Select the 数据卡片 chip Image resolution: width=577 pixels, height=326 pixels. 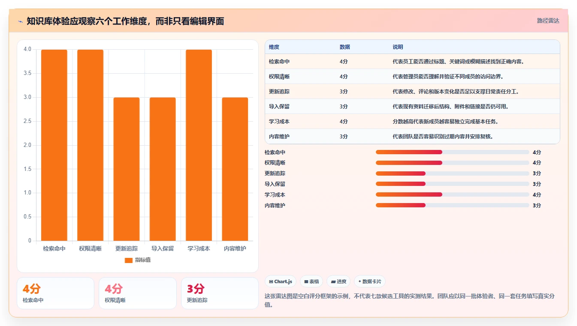pos(370,281)
